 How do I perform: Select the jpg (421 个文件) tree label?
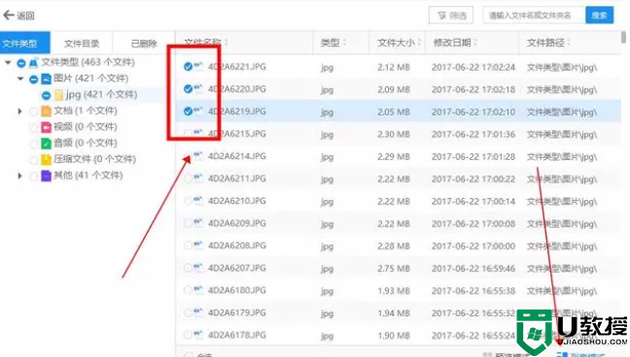pyautogui.click(x=101, y=95)
